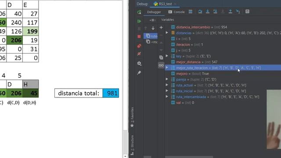Viewport: 281px width, 158px height.
Task: Toggle show watches glasses icon
Action: pyautogui.click(x=161, y=65)
